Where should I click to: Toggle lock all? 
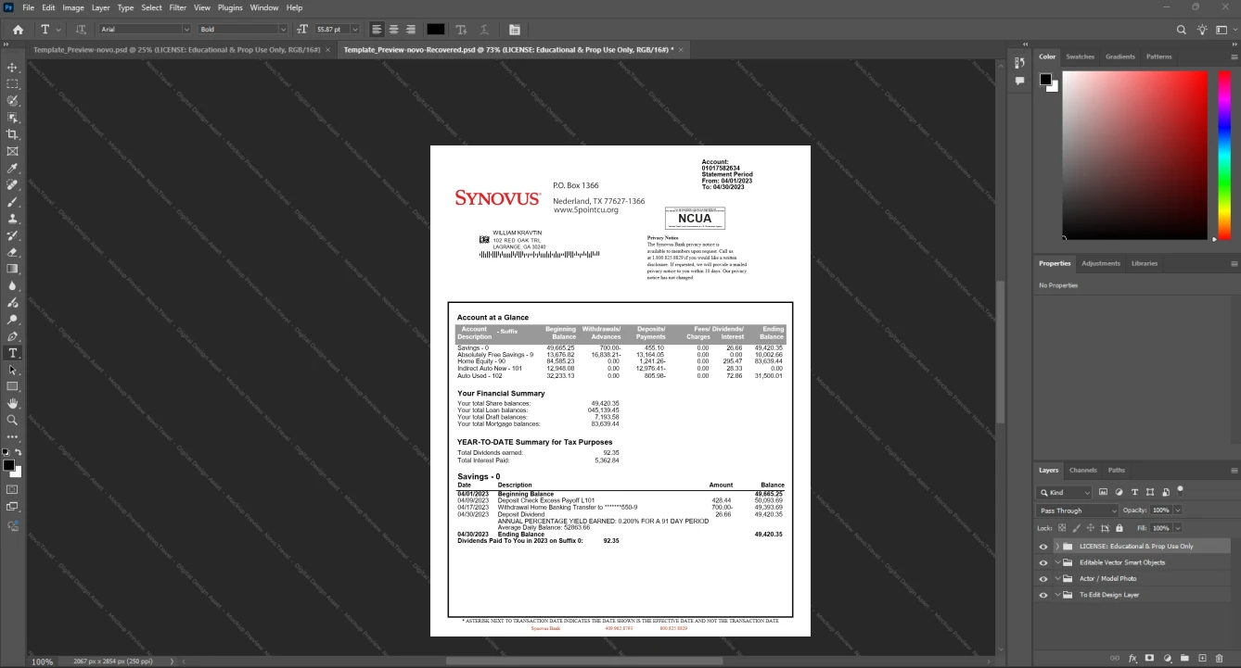pos(1118,528)
